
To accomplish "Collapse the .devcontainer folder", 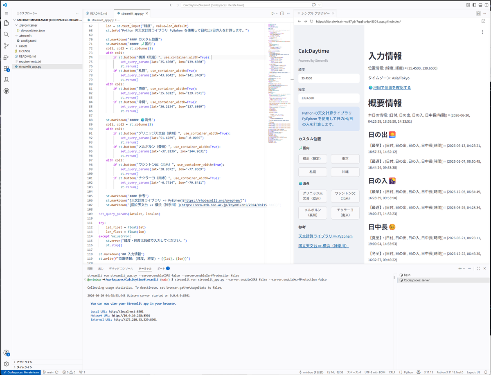I will click(47, 25).
